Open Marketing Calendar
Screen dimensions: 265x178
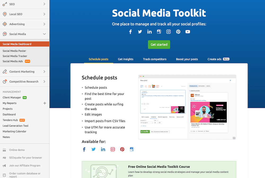coord(15,131)
